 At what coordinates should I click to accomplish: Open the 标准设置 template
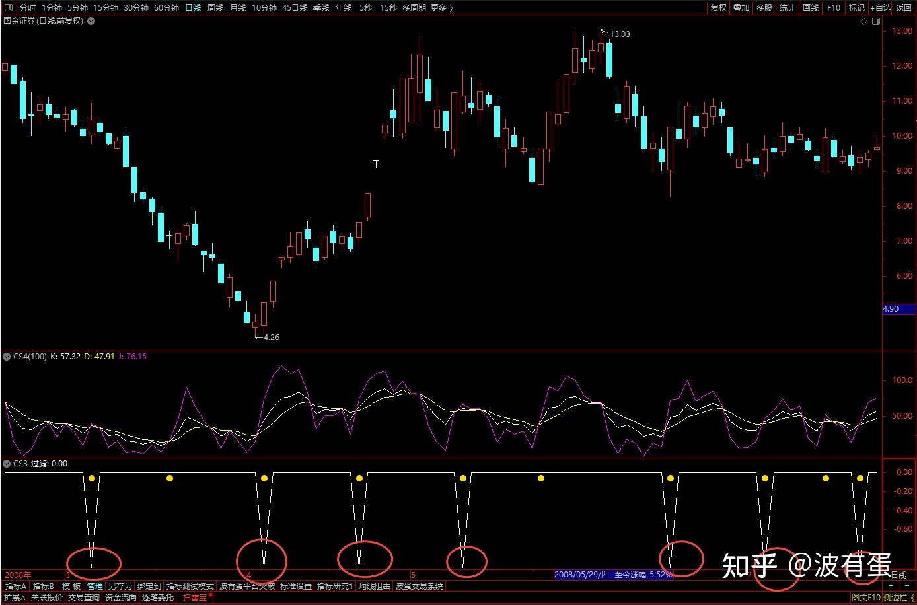coord(296,587)
